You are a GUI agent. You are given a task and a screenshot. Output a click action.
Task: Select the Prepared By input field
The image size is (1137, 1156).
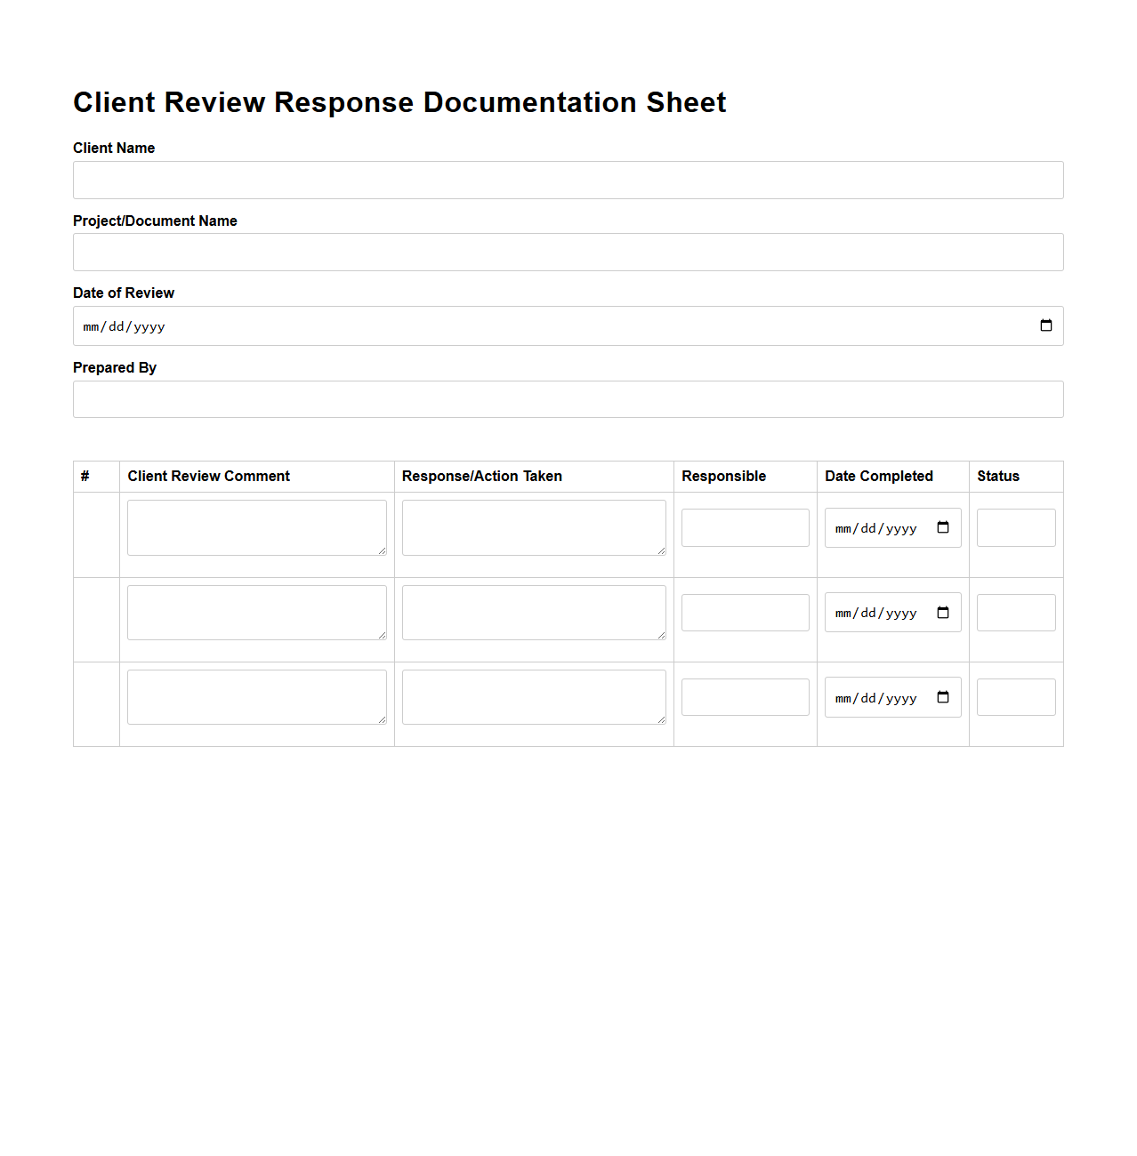568,398
